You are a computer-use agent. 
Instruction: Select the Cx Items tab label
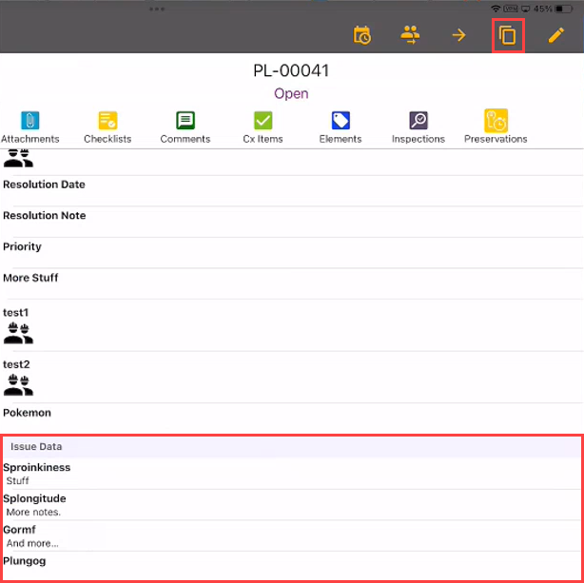click(x=263, y=139)
